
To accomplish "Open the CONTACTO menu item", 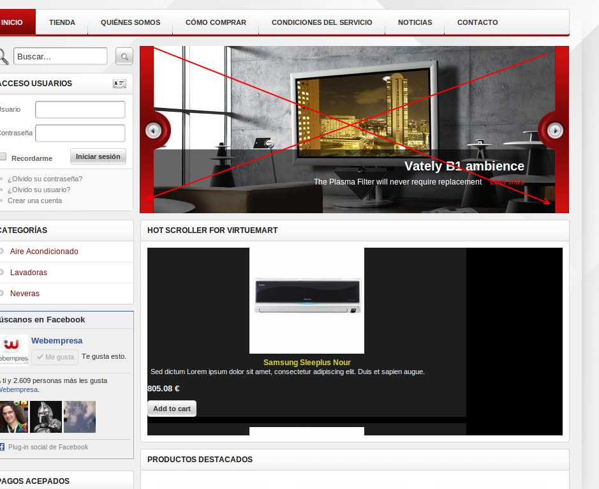I will (x=478, y=22).
